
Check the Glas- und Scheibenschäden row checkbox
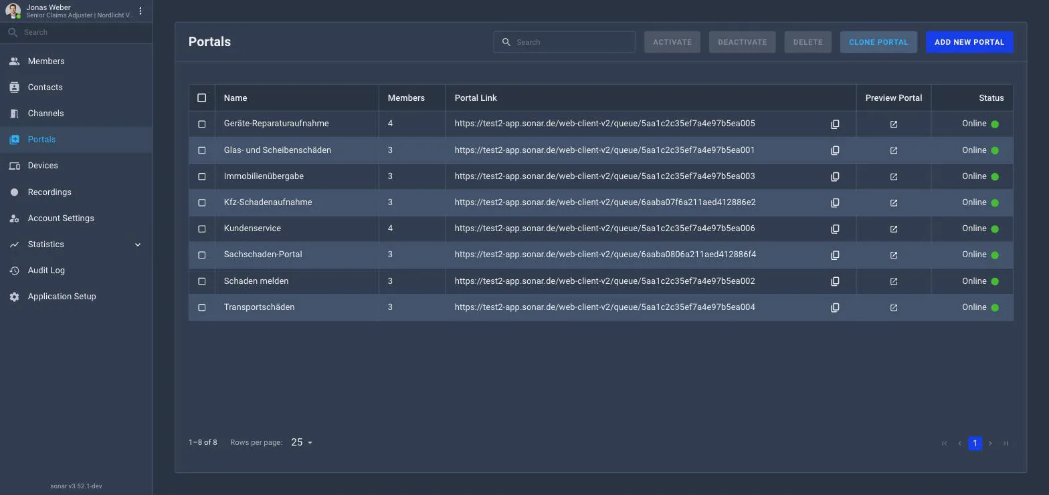click(x=202, y=150)
